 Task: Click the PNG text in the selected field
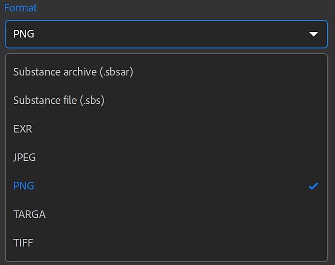click(x=24, y=34)
